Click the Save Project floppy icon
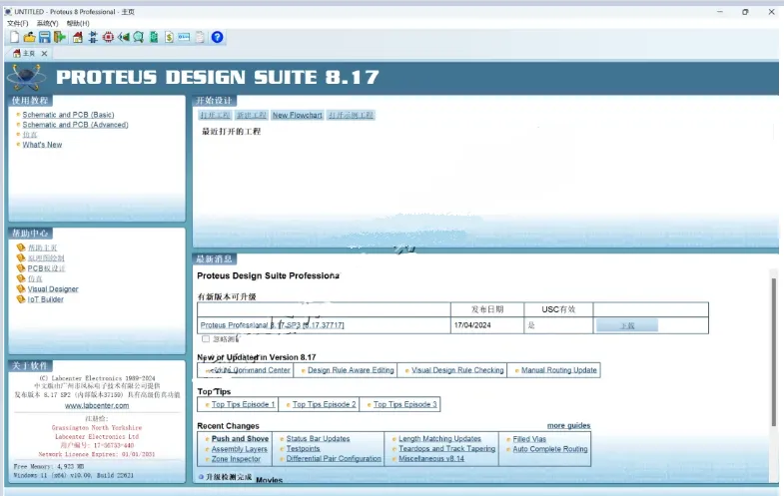This screenshot has width=784, height=496. click(45, 37)
